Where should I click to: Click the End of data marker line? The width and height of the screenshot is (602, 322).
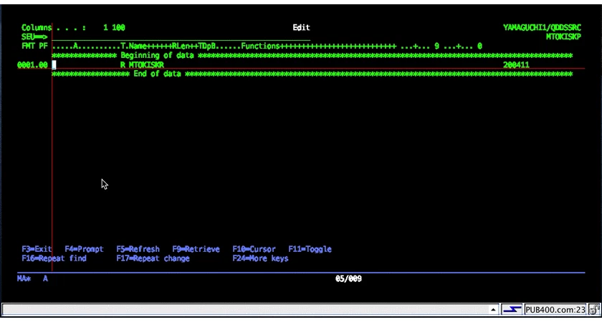point(312,74)
